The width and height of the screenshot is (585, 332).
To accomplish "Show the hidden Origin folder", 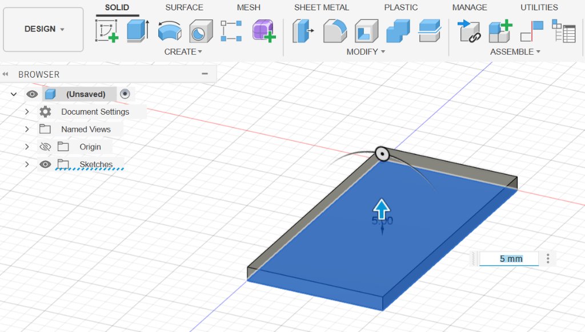I will pyautogui.click(x=45, y=147).
